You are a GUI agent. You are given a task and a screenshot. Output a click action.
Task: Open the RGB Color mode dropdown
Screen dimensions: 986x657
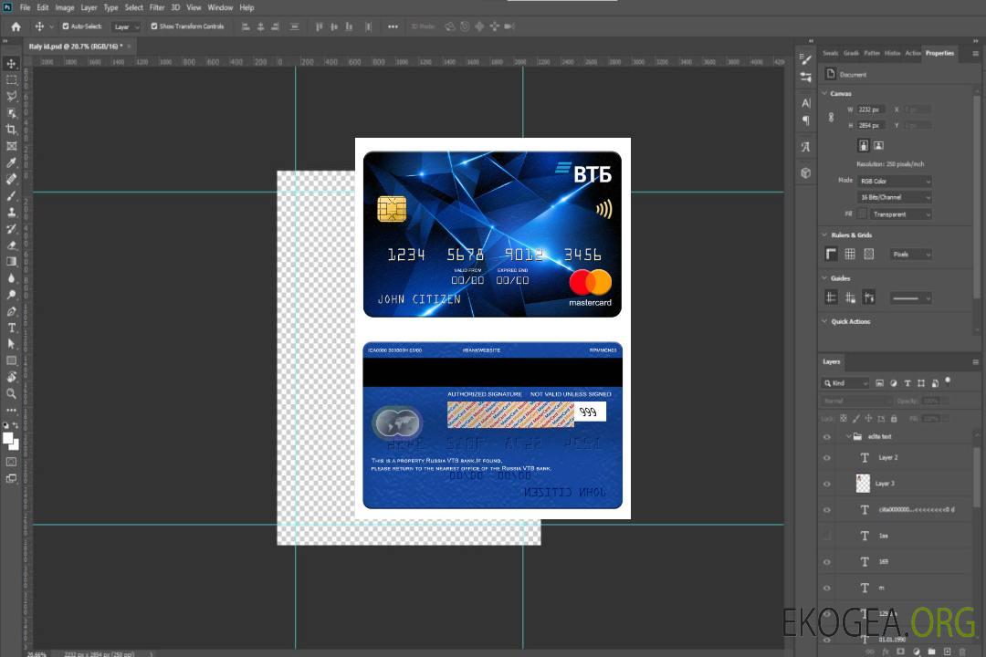pos(894,181)
